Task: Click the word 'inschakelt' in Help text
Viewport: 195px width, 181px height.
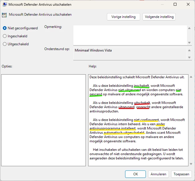Action: pos(141,86)
